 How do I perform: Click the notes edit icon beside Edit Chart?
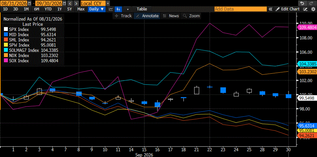point(306,9)
